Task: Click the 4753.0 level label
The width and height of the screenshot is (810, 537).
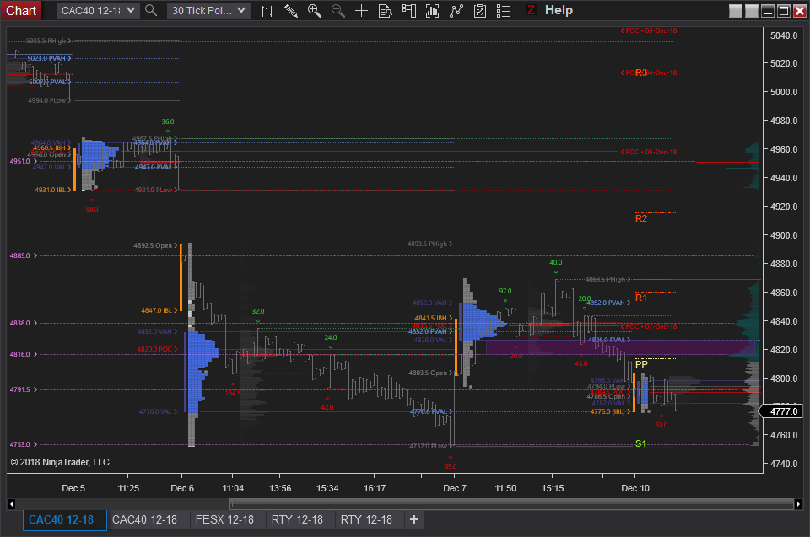Action: 24,444
